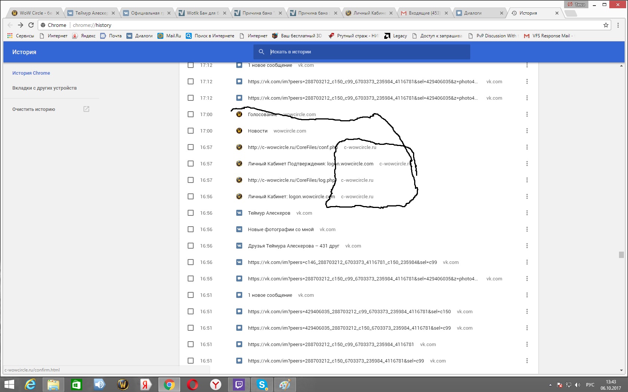
Task: Open three-dot menu for Друзья Теймура Алескерова
Action: (x=527, y=246)
